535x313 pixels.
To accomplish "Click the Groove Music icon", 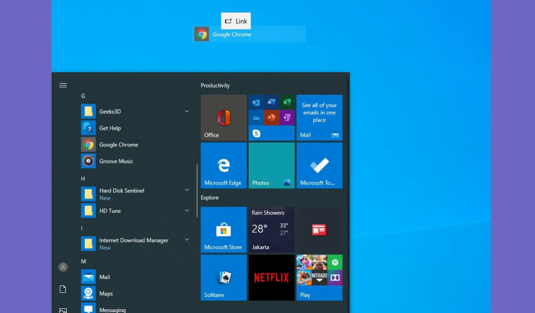I will click(89, 161).
